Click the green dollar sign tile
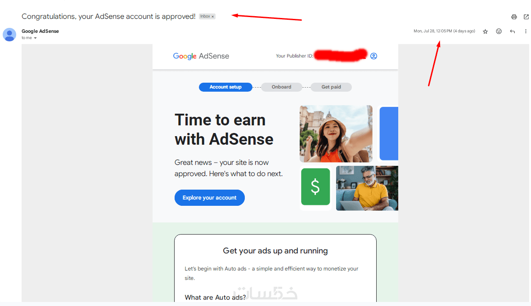Screen dimensions: 531x306 tap(315, 186)
